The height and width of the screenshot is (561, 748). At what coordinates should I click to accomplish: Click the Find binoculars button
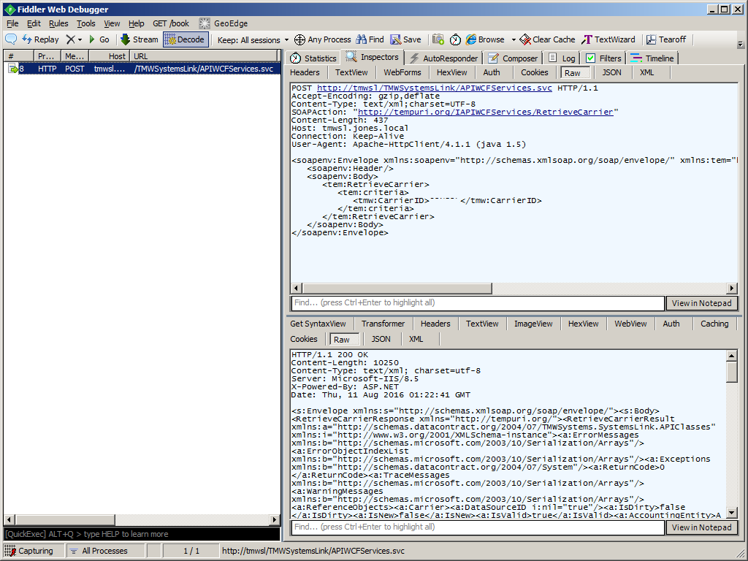point(370,39)
